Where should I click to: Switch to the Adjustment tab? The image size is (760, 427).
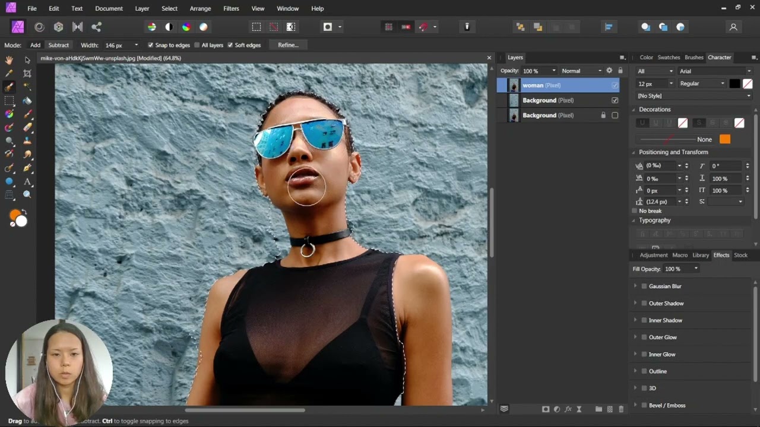tap(654, 255)
